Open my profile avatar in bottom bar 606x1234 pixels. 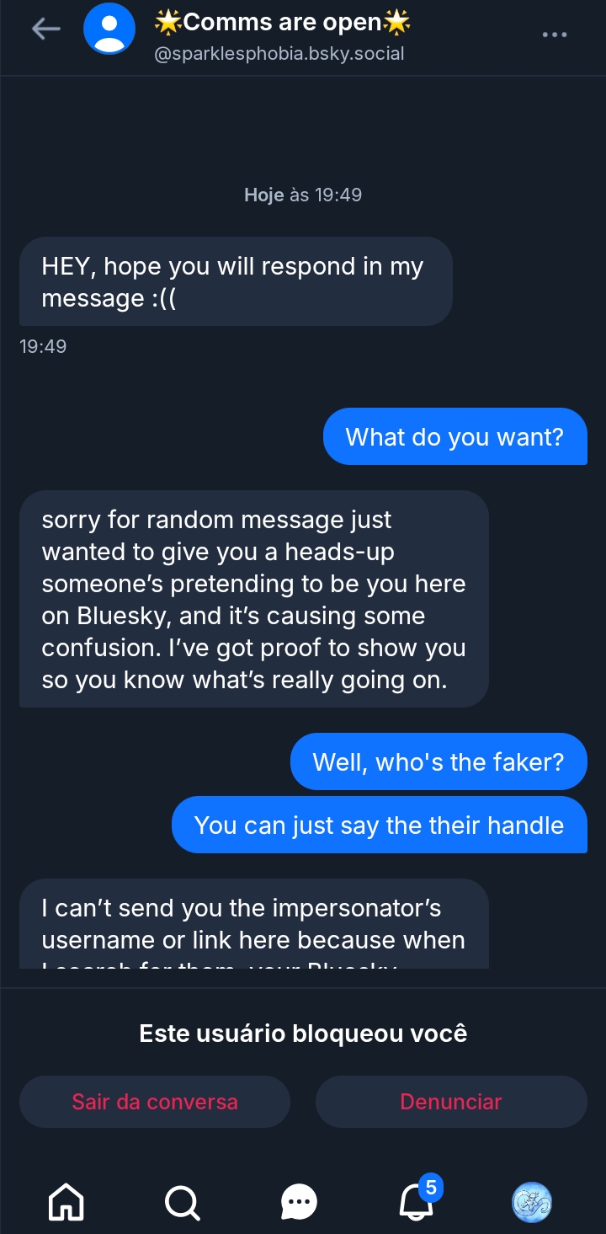[x=532, y=1201]
